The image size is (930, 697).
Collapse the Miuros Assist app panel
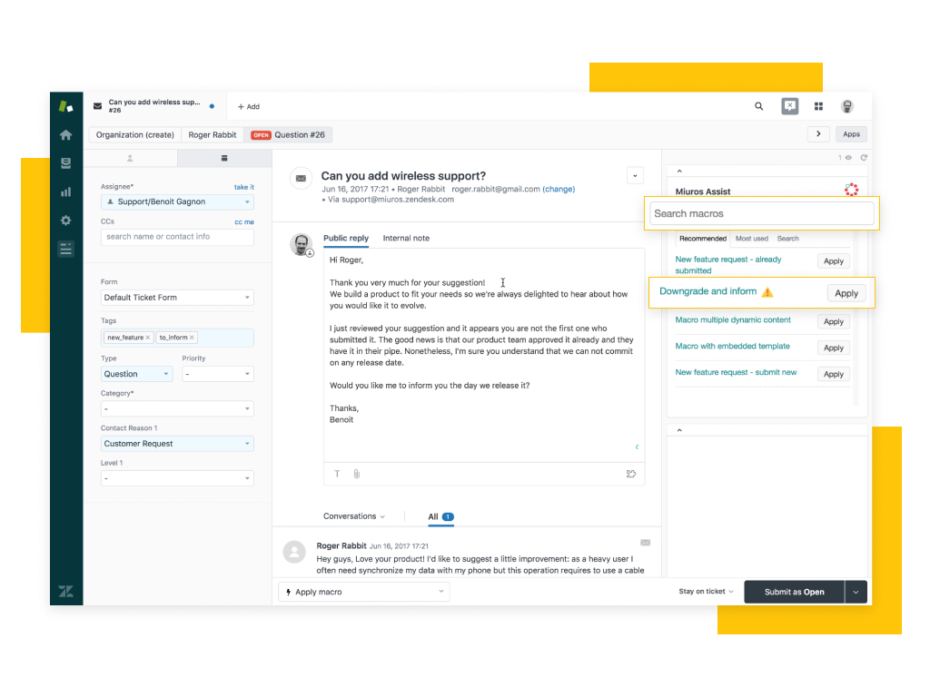(x=679, y=172)
